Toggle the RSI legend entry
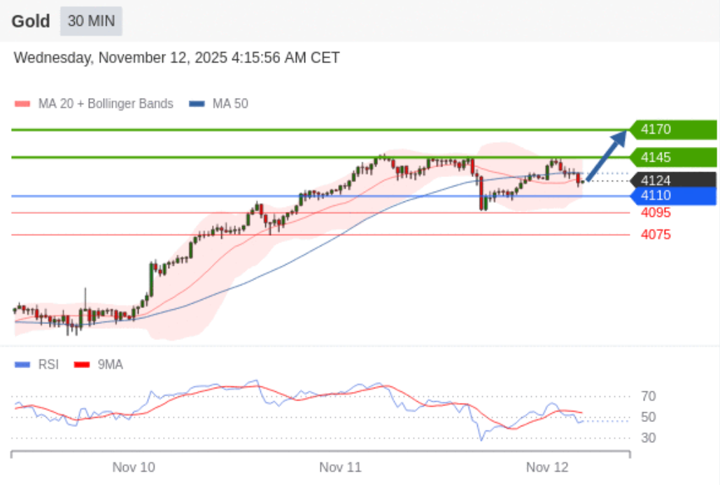This screenshot has width=720, height=485. point(36,365)
